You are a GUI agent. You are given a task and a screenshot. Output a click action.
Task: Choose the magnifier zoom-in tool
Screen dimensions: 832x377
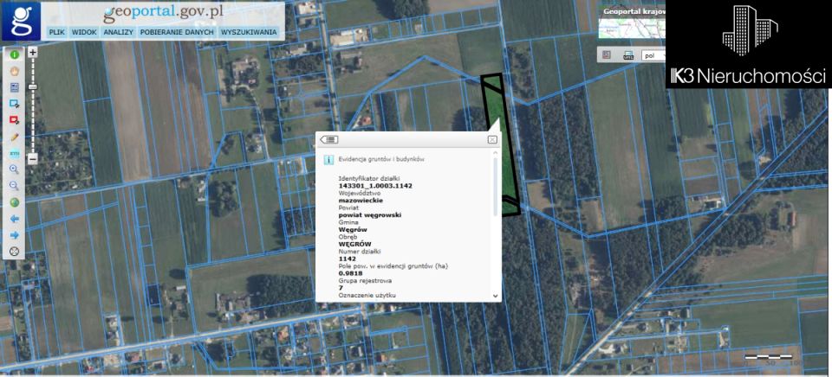[x=15, y=169]
